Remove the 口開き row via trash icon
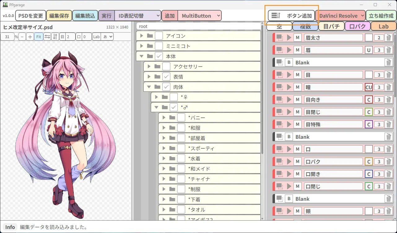This screenshot has width=397, height=233. [388, 174]
